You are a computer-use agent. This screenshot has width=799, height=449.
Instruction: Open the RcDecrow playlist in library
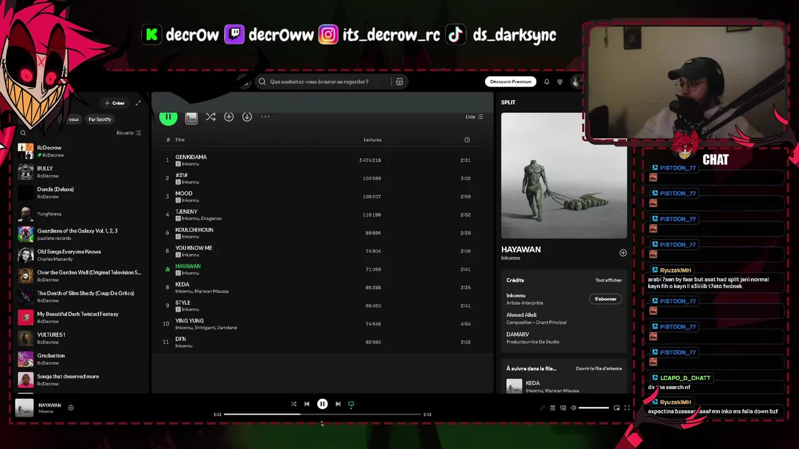tap(81, 151)
